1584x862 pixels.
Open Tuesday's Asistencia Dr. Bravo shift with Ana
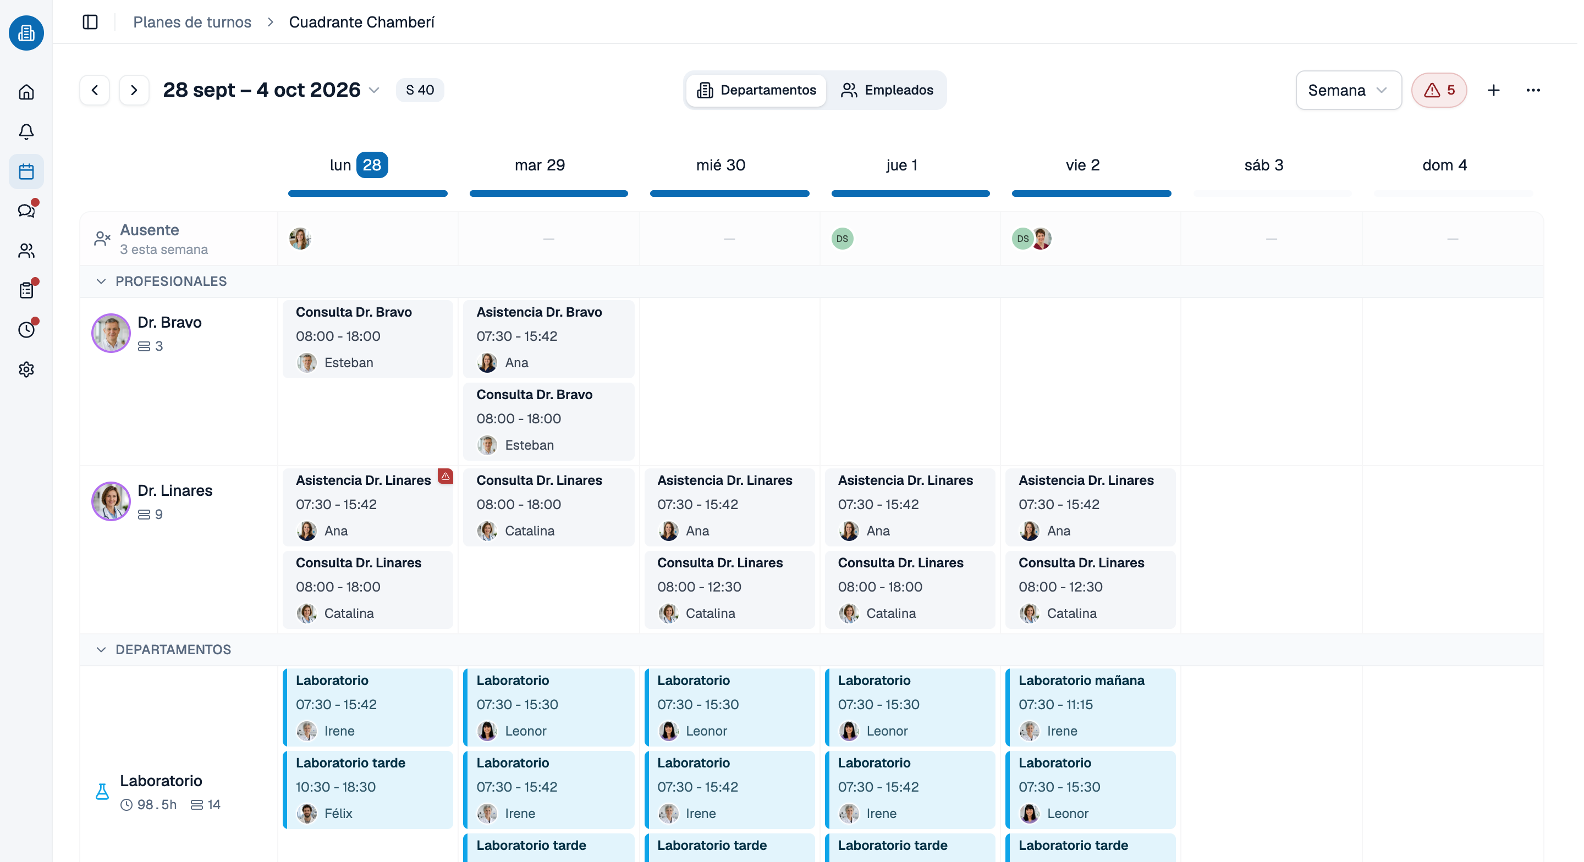[548, 339]
